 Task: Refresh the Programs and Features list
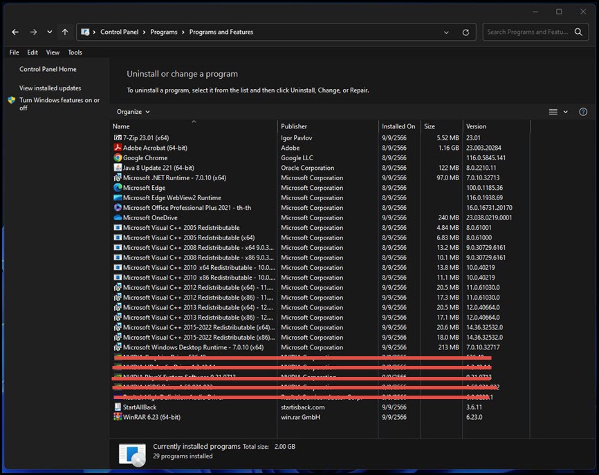coord(466,32)
